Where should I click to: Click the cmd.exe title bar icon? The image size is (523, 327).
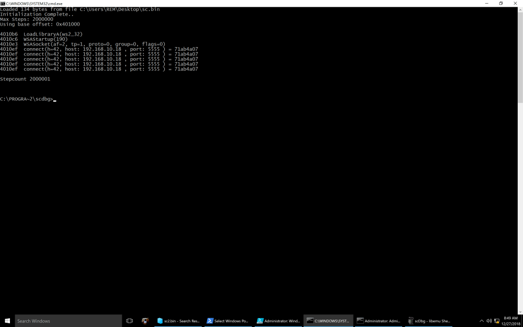pyautogui.click(x=3, y=3)
